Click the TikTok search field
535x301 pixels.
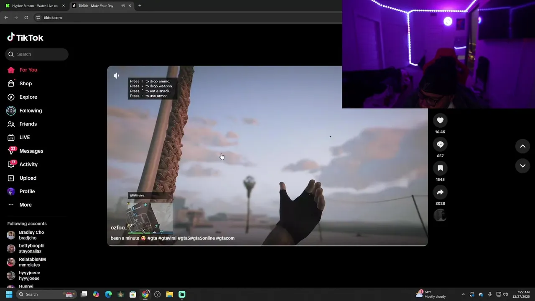[37, 54]
